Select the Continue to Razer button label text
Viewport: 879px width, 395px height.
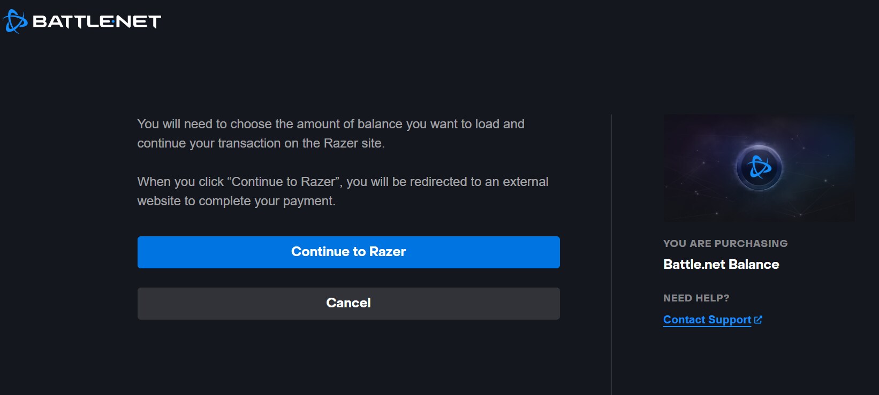pyautogui.click(x=348, y=251)
